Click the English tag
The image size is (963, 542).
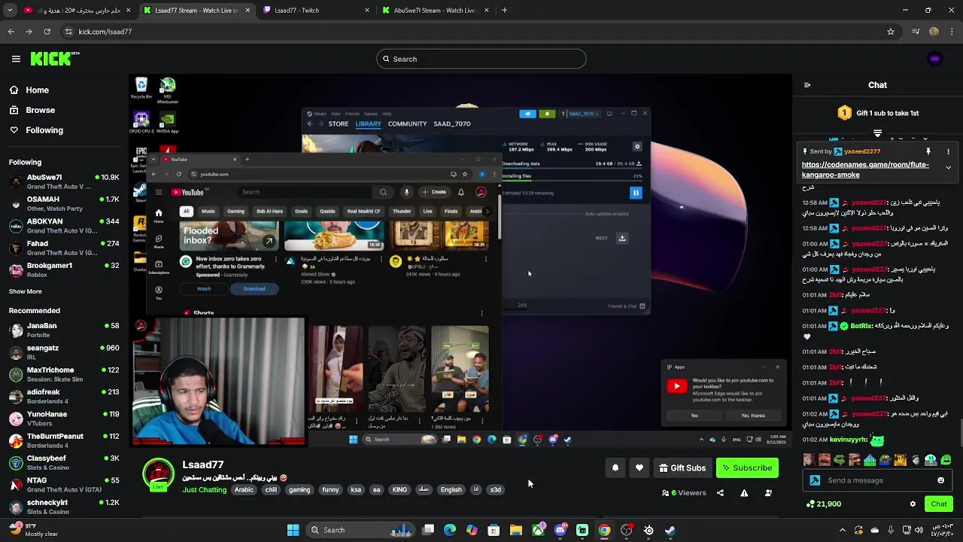point(451,490)
